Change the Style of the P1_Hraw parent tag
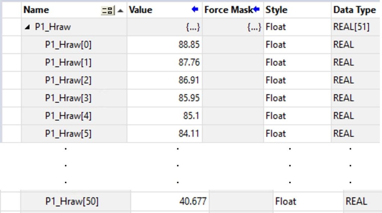 click(x=297, y=27)
